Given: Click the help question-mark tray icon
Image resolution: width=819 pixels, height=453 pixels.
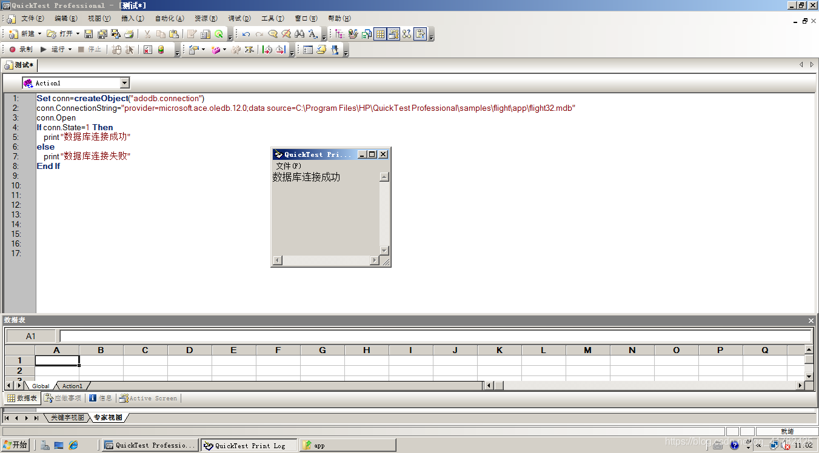Looking at the screenshot, I should coord(734,445).
